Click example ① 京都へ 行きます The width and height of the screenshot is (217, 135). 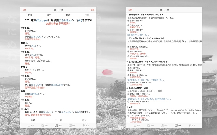(136, 21)
